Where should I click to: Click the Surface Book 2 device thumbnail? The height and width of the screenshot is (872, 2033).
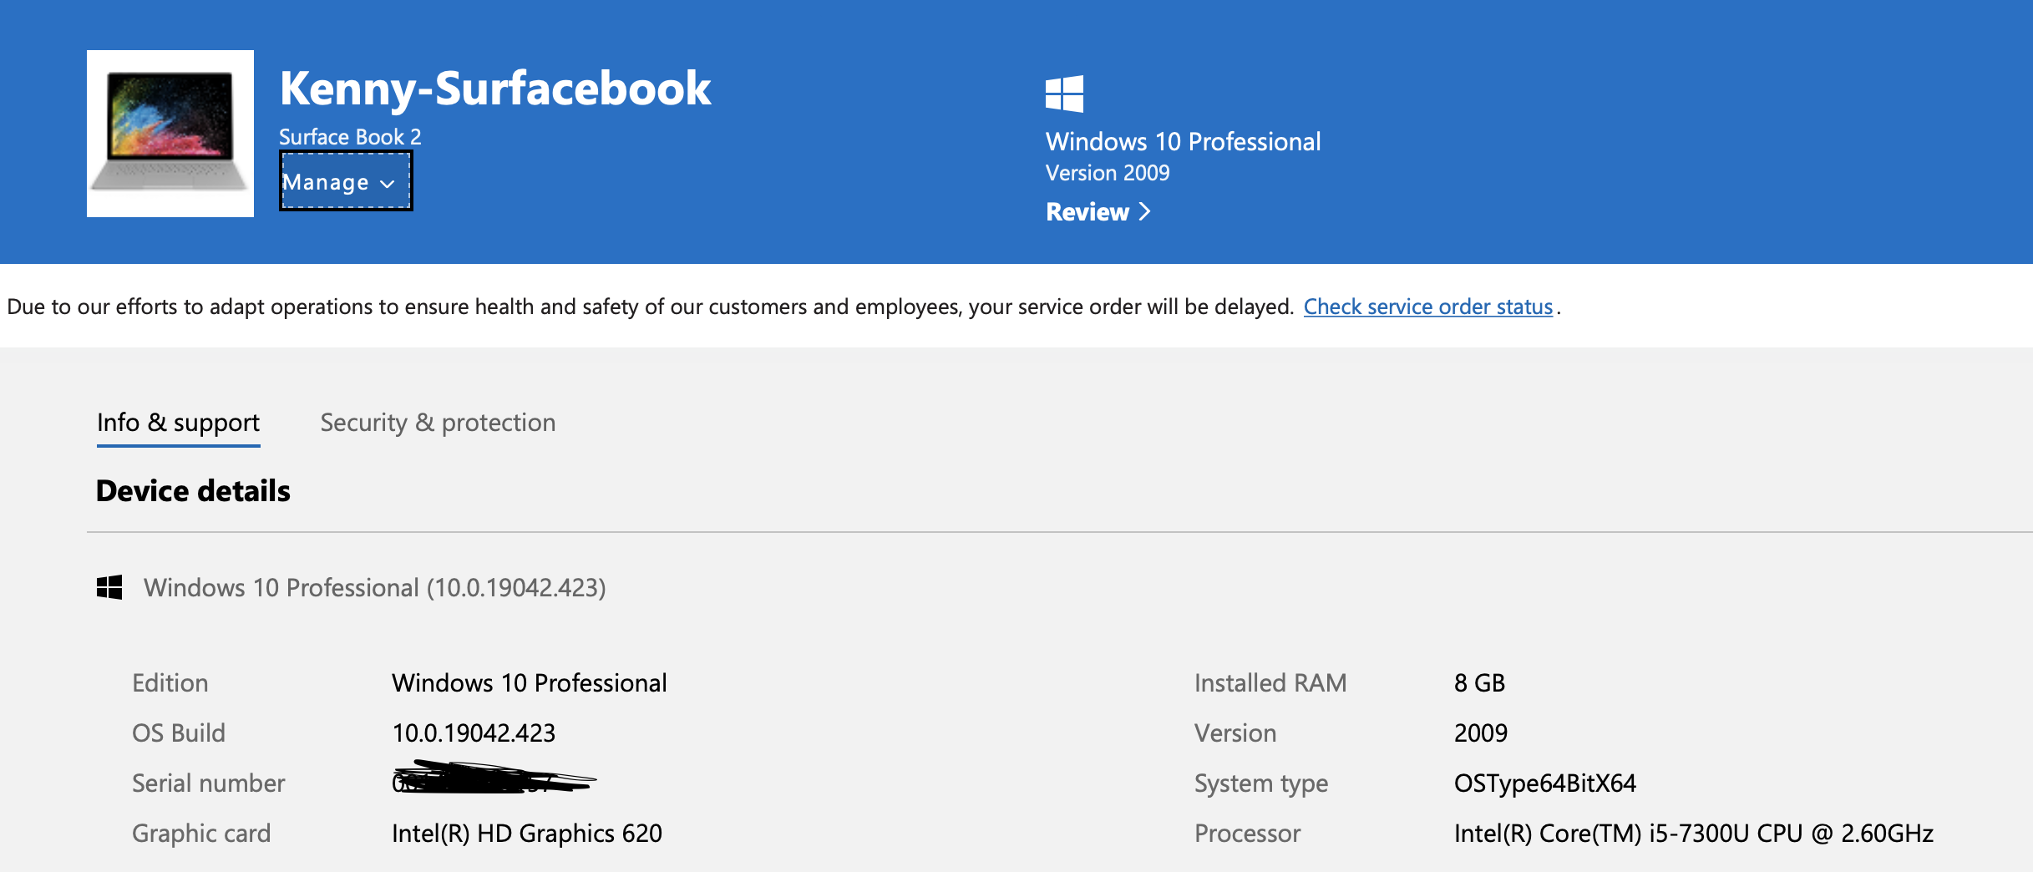pos(170,134)
